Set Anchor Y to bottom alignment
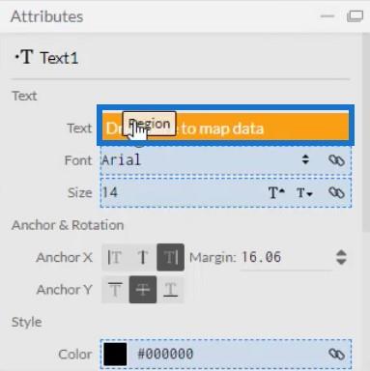 [171, 290]
